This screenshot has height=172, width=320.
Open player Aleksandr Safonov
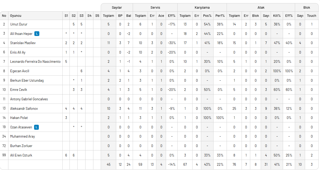point(23,108)
